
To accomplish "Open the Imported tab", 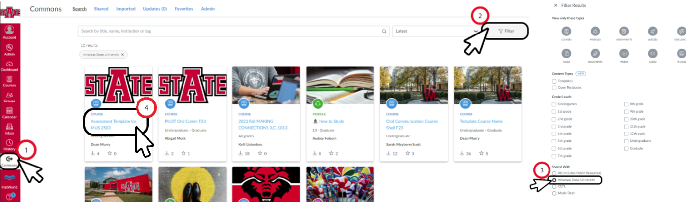I will click(126, 9).
